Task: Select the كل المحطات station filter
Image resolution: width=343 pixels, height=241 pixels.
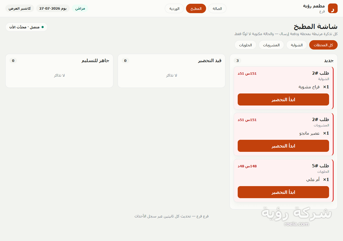Action: (x=323, y=45)
